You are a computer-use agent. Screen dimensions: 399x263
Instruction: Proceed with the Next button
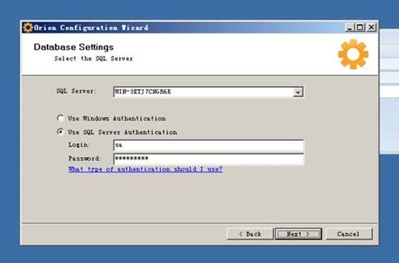pos(298,234)
